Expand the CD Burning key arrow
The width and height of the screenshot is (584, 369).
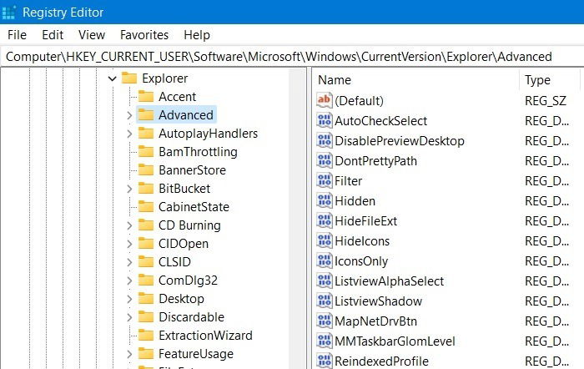129,225
